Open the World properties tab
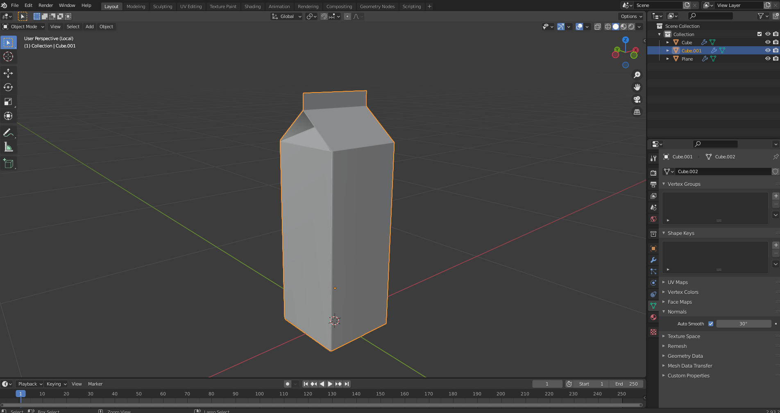The height and width of the screenshot is (413, 780). pyautogui.click(x=653, y=219)
